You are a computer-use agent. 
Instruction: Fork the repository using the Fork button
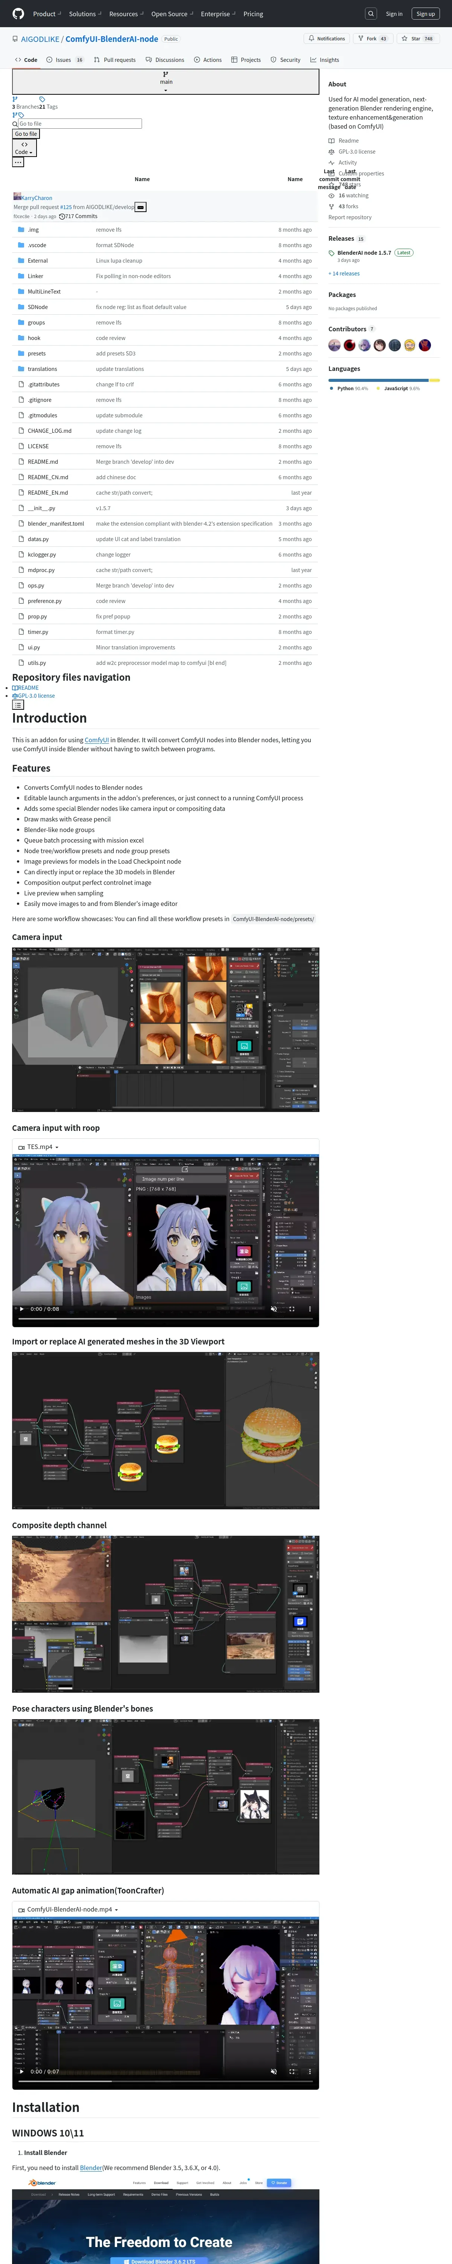click(372, 38)
